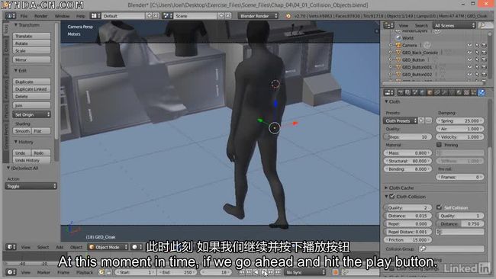Expand the Cloth Cache panel
Image resolution: width=496 pixels, height=279 pixels.
pos(386,188)
